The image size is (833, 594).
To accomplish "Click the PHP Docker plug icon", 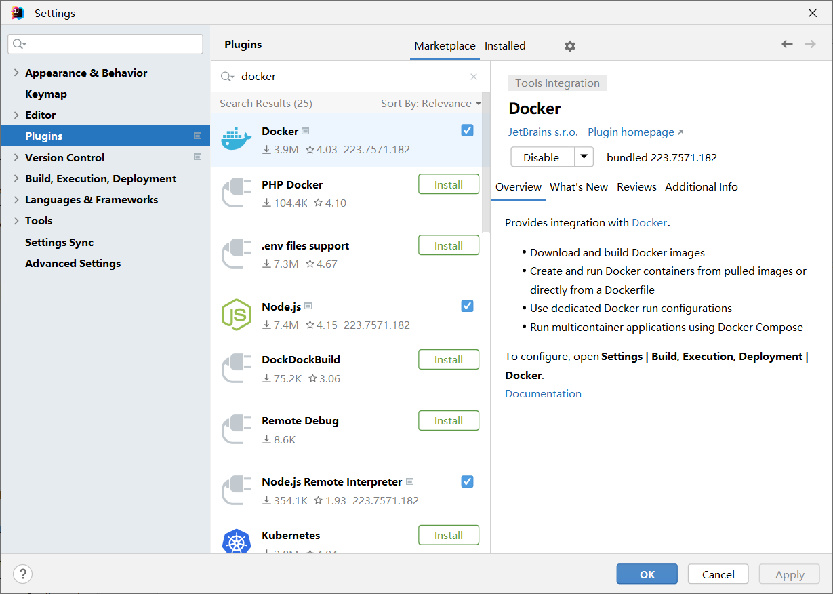I will [237, 193].
